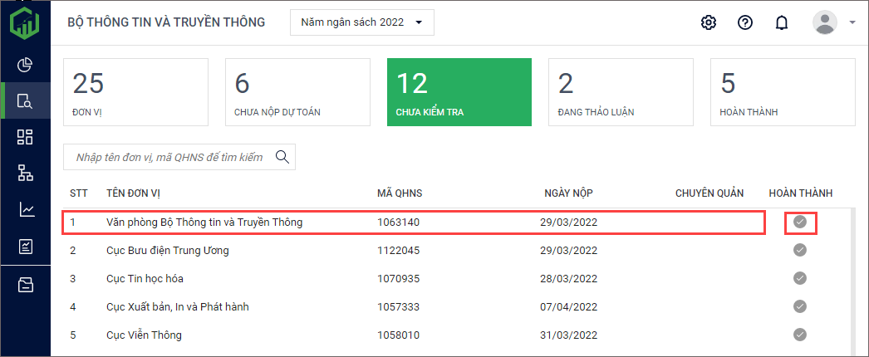This screenshot has width=869, height=357.
Task: Open the organization hierarchy icon in sidebar
Action: (x=25, y=174)
